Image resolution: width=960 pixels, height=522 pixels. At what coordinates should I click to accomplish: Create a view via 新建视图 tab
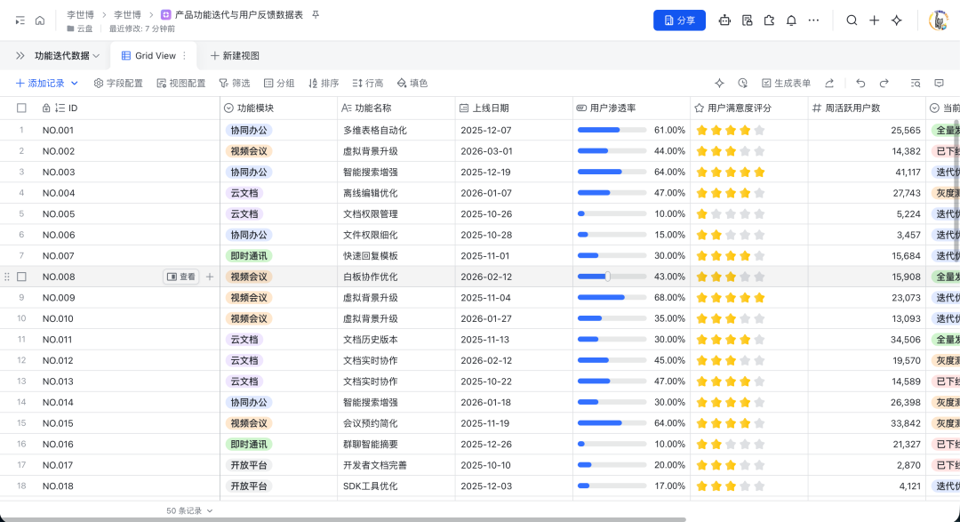(x=236, y=55)
